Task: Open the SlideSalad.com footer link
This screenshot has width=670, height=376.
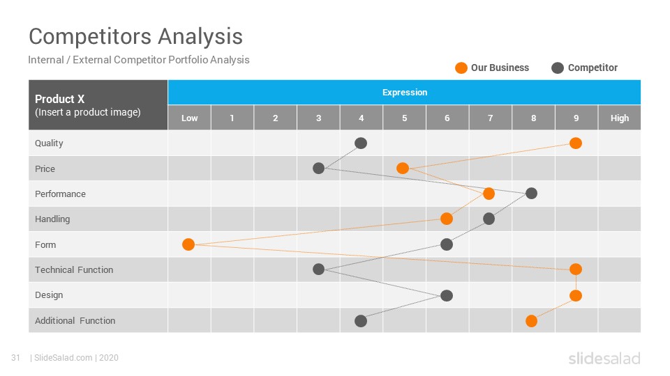Action: click(64, 358)
